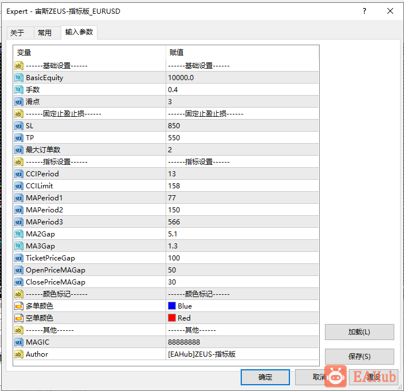Screen dimensions: 404x391
Task: Click the MA2Gap double-type icon
Action: (19, 234)
